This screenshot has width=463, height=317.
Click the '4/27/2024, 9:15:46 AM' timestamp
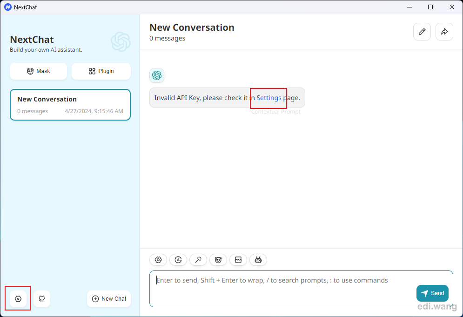(94, 111)
